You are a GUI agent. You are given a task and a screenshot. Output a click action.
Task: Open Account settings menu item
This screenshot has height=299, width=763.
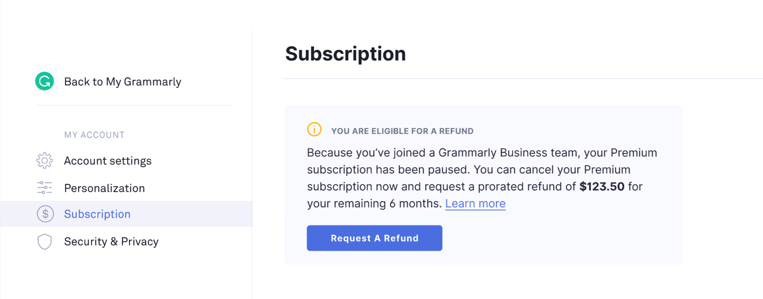(x=107, y=161)
